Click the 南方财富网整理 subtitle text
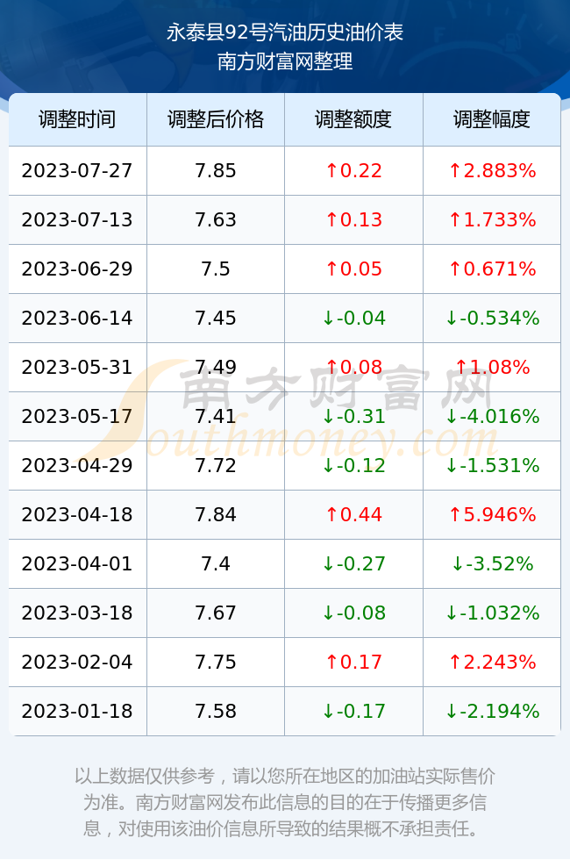The image size is (570, 860). point(285,61)
